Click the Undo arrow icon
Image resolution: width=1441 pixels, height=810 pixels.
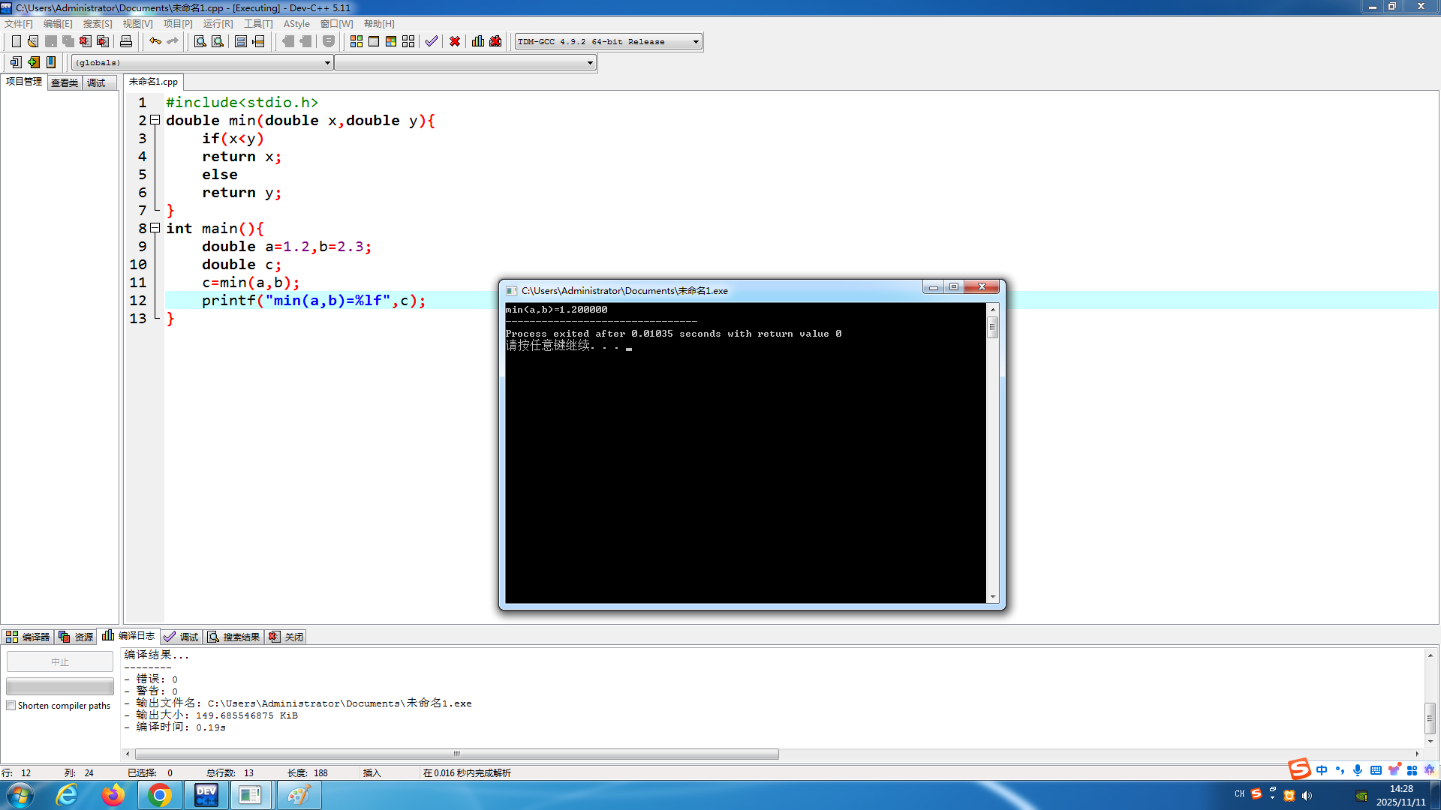[155, 41]
